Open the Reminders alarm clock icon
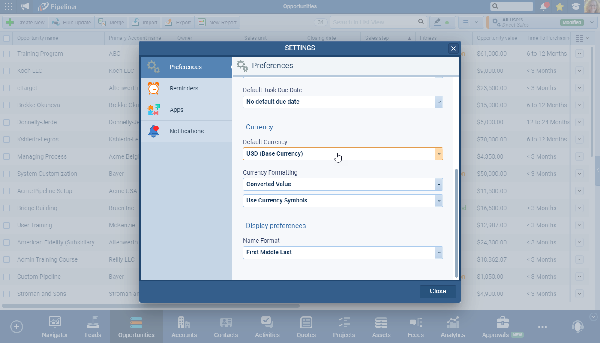 (x=153, y=88)
